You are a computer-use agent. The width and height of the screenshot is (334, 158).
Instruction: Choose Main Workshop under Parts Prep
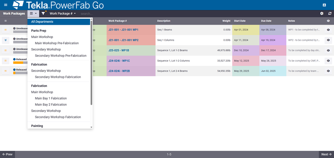click(42, 37)
